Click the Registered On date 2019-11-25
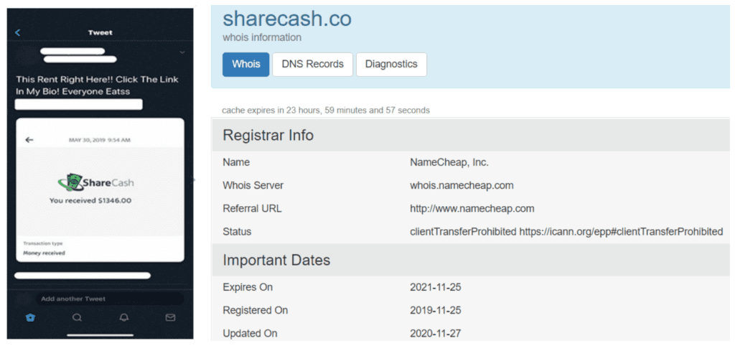 pos(436,310)
